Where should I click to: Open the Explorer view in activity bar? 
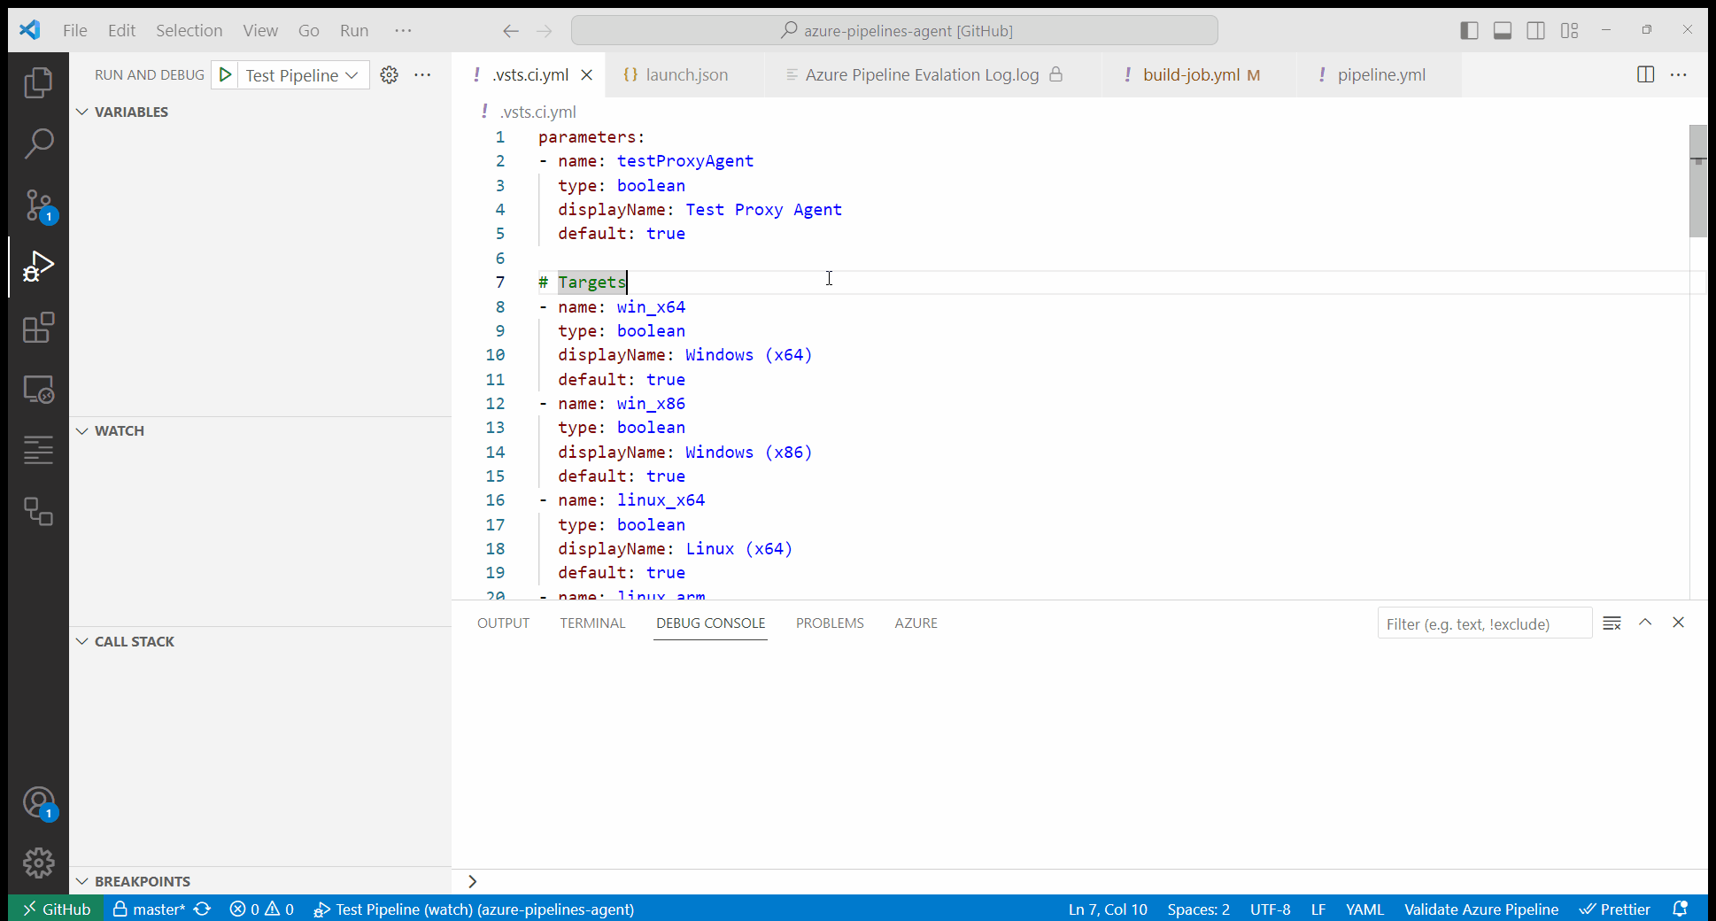pyautogui.click(x=38, y=83)
